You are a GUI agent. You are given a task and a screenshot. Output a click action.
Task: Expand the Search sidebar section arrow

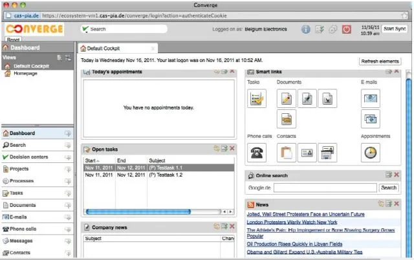click(68, 145)
